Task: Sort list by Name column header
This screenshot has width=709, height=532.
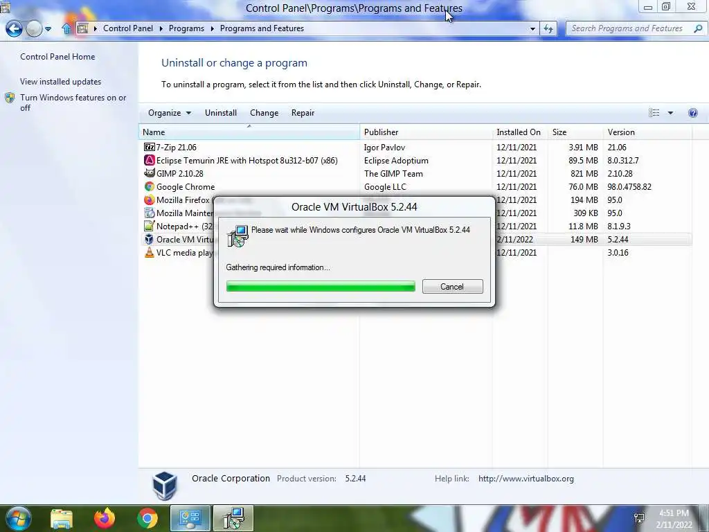Action: (249, 132)
